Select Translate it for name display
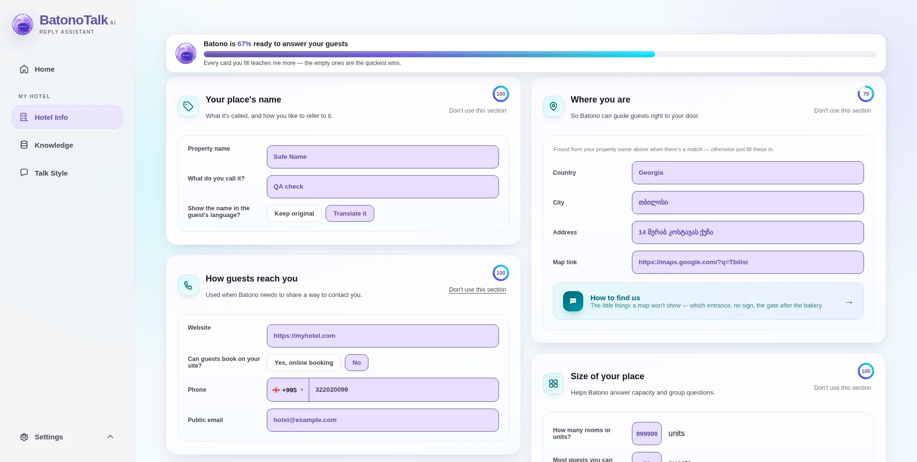The width and height of the screenshot is (917, 462). point(350,214)
